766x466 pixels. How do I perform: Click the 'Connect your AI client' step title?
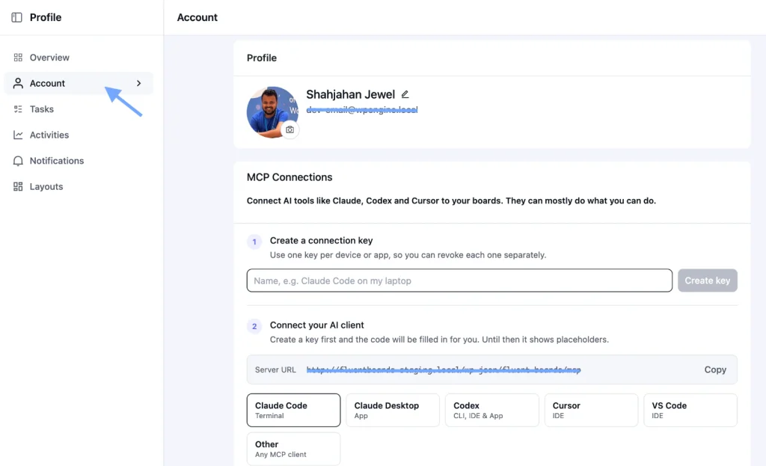pos(316,325)
